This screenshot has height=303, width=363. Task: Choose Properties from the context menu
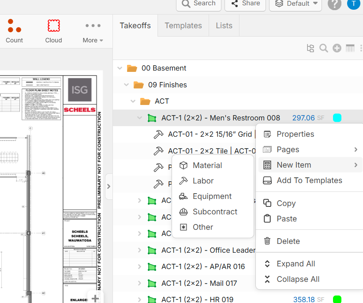click(x=295, y=134)
